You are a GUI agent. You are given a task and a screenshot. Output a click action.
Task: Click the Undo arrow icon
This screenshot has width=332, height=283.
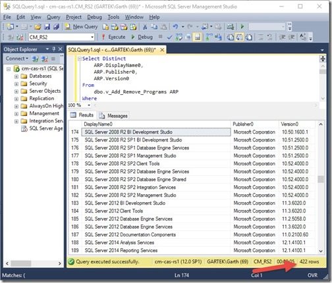tap(175, 27)
